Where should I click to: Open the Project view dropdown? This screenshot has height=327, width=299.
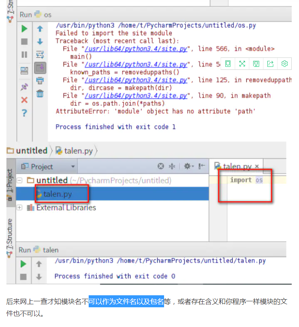[48, 166]
